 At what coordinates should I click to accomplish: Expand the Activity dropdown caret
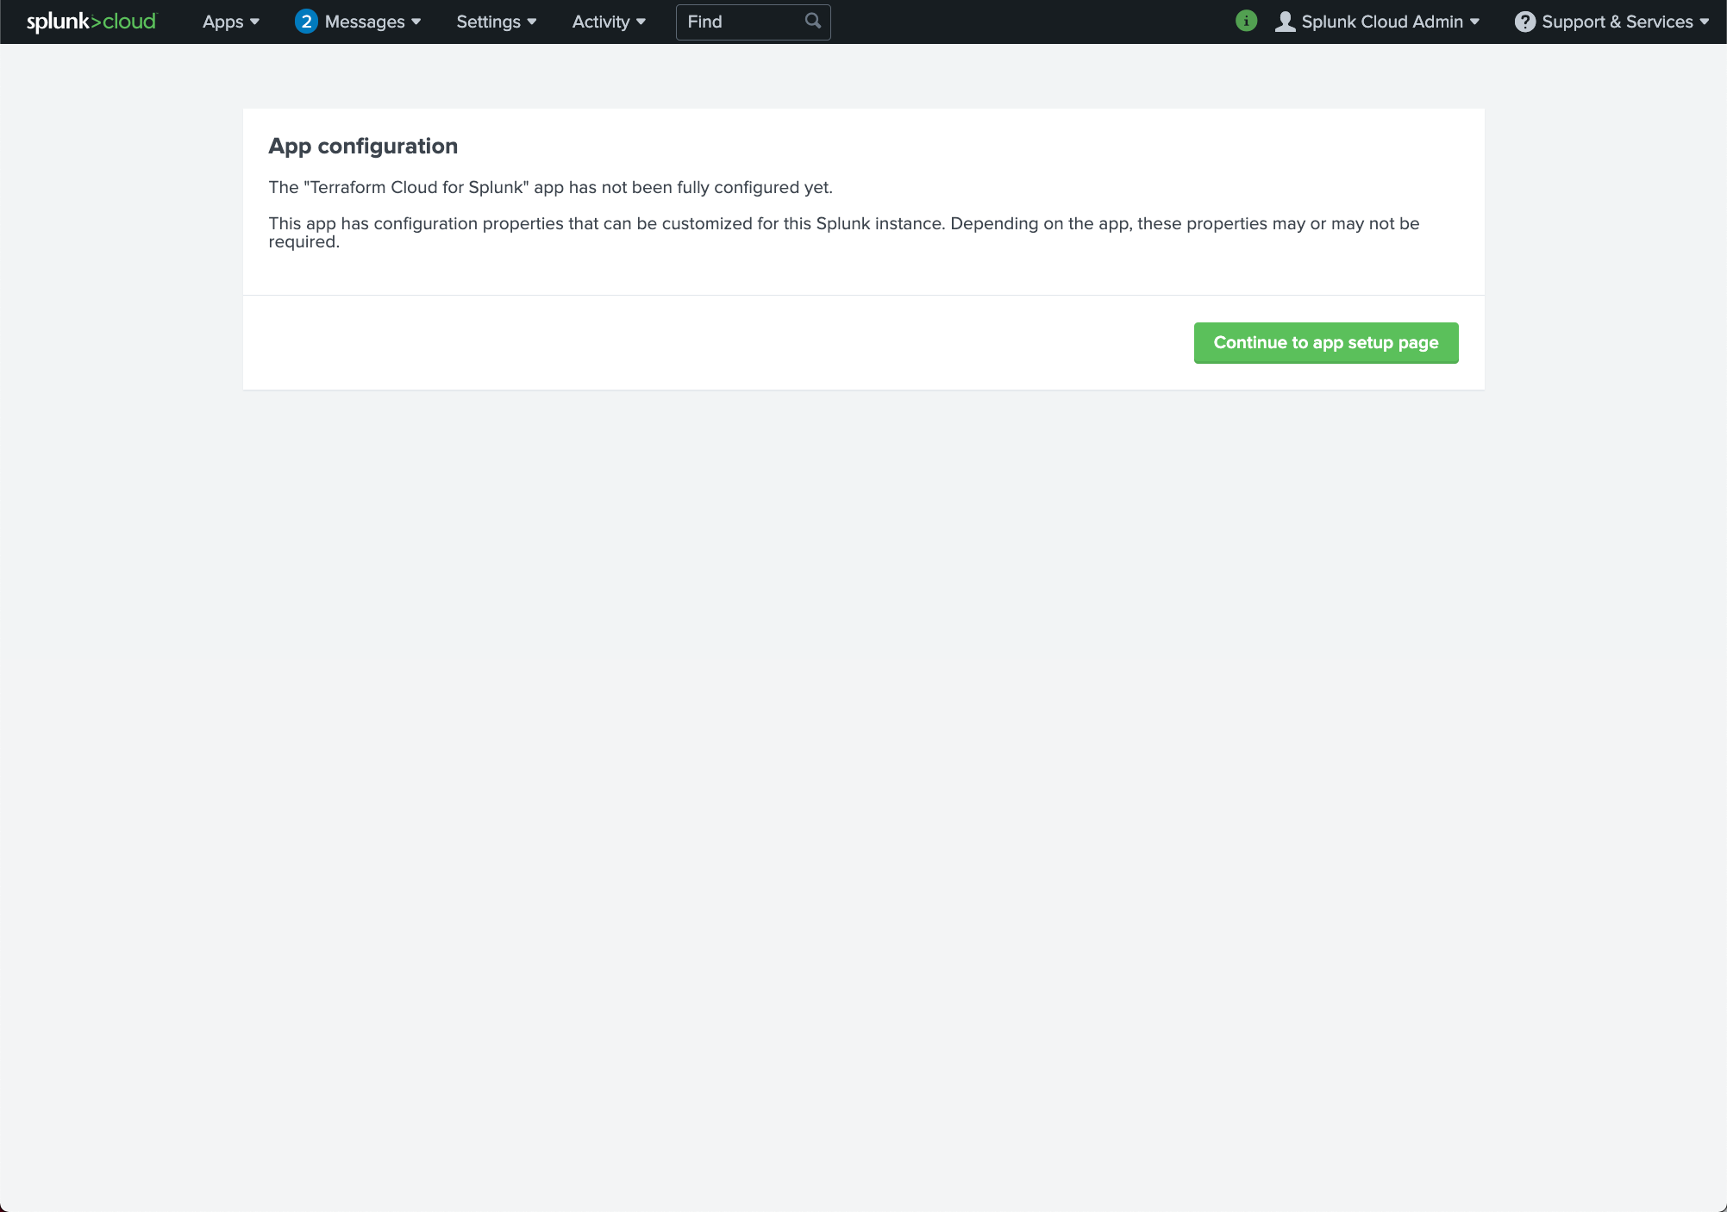click(641, 22)
